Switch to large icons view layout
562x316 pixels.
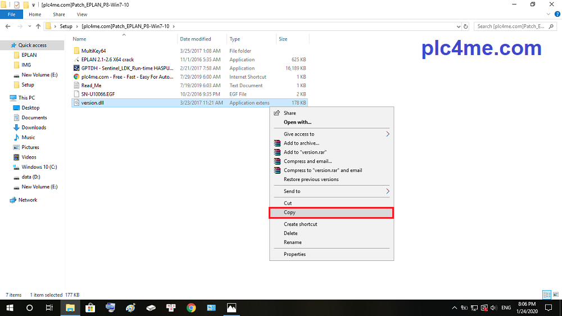coord(555,295)
